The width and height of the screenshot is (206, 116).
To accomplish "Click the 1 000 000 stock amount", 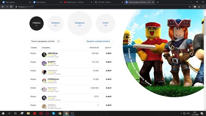I will tap(94, 88).
